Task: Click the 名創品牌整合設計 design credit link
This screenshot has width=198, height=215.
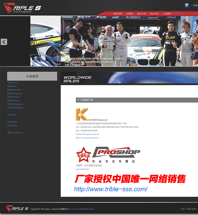Action: coord(86,209)
